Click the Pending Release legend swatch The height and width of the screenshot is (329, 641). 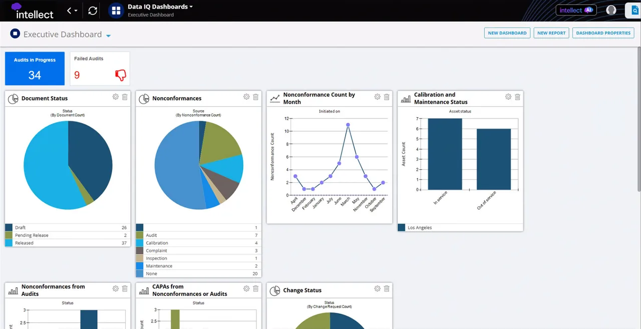coord(9,235)
